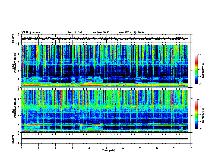This screenshot has height=166, width=215.
Task: Click the "ch.3(V)" waveform axis label
Action: point(13,139)
